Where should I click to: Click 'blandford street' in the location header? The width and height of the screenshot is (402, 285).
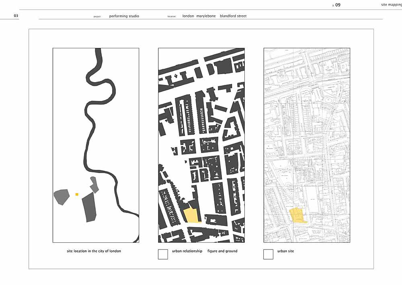pos(233,17)
